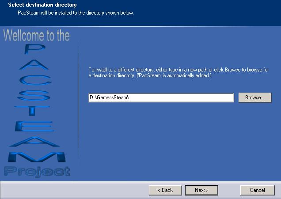The width and height of the screenshot is (281, 199).
Task: Click the install instructions paragraph
Action: click(178, 73)
